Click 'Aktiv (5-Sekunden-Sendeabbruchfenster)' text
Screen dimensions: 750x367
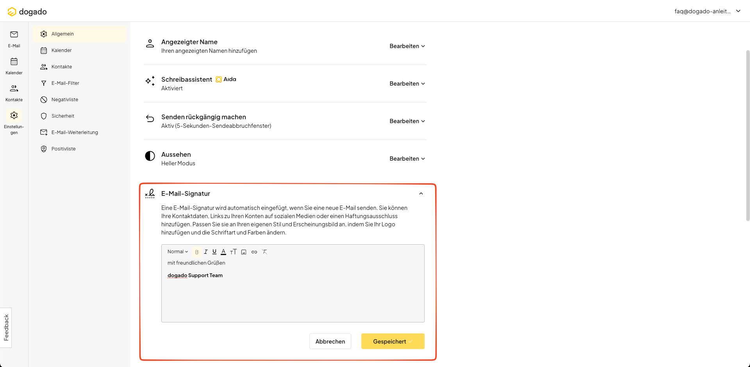click(216, 126)
